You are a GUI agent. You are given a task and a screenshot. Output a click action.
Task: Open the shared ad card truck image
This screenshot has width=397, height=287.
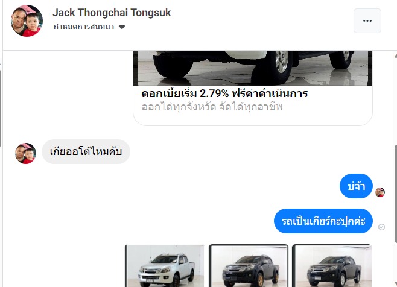pyautogui.click(x=253, y=68)
